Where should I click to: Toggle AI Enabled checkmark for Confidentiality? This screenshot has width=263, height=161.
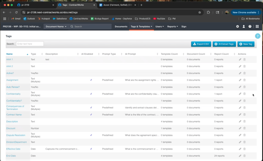[x=91, y=94]
